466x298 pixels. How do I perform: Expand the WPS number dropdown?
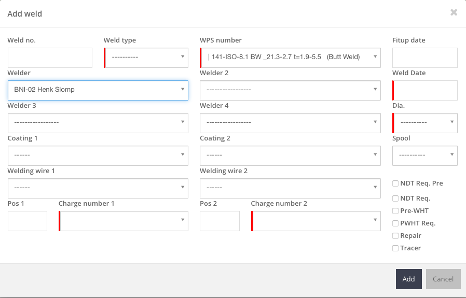click(290, 58)
